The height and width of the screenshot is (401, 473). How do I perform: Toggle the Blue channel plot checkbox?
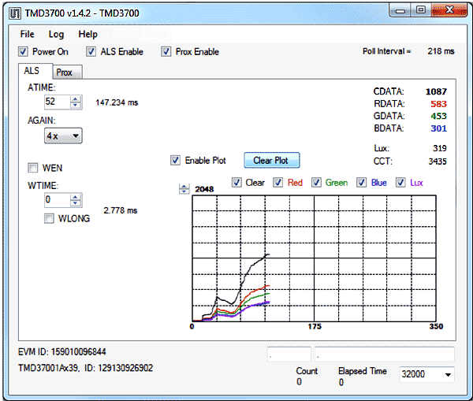[361, 183]
